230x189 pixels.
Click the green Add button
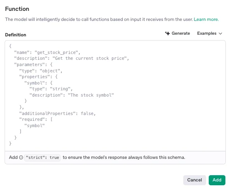(217, 180)
